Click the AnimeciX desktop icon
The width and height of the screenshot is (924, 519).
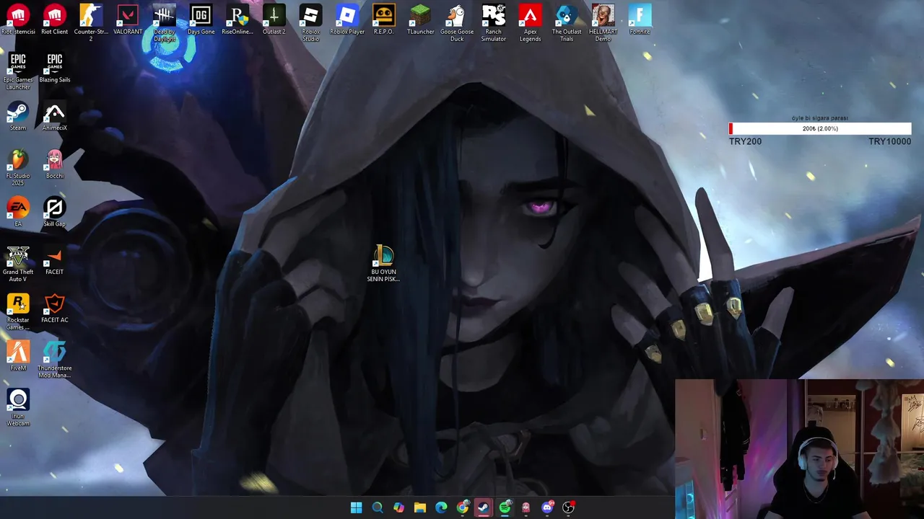pyautogui.click(x=54, y=116)
